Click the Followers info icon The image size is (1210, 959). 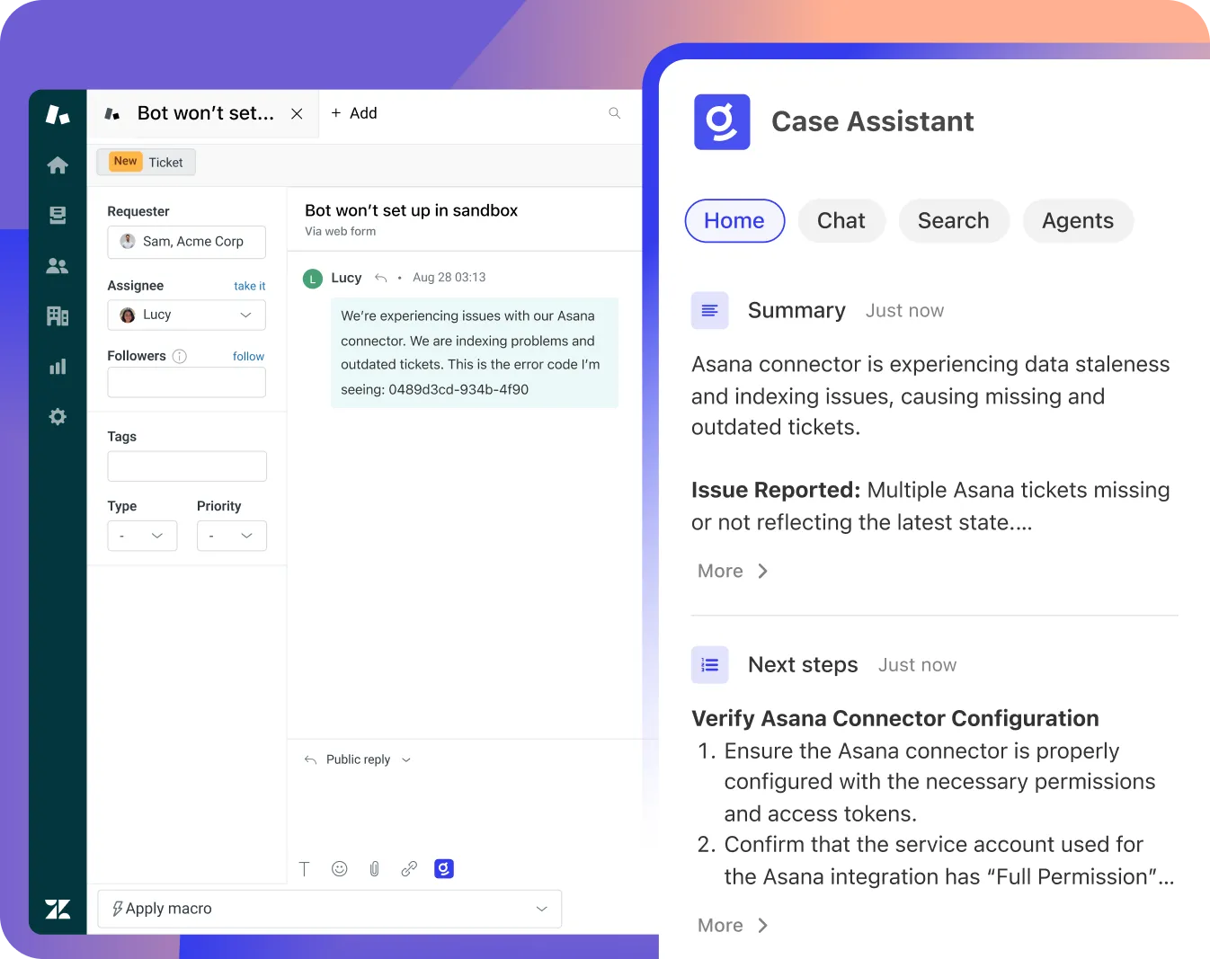click(180, 356)
